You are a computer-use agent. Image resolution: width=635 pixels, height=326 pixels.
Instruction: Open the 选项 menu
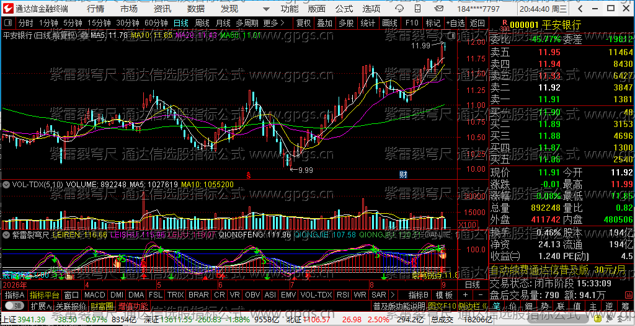(x=371, y=9)
